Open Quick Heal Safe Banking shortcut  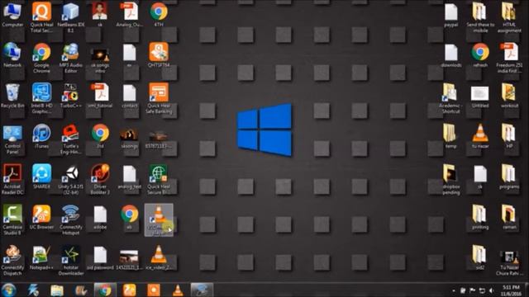(x=159, y=98)
